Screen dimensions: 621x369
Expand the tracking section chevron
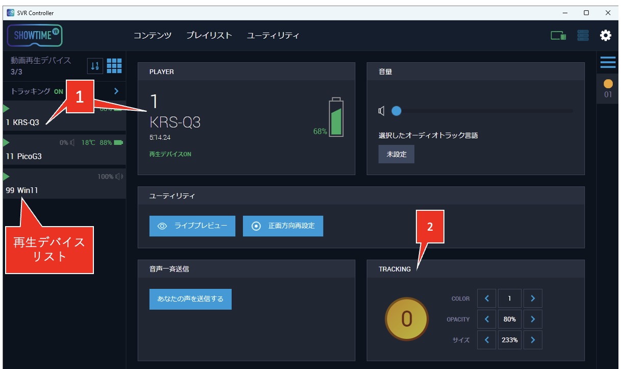116,91
